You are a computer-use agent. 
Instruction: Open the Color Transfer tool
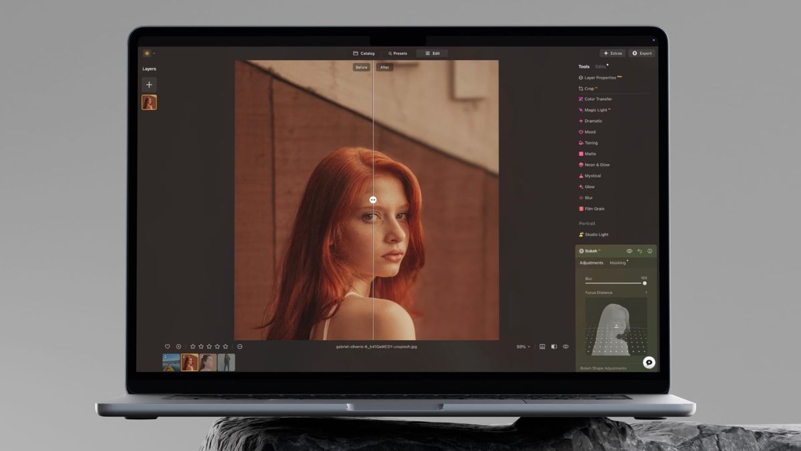[x=597, y=99]
